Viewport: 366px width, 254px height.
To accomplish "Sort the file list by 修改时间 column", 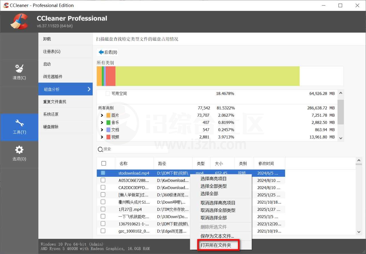I will click(270, 163).
